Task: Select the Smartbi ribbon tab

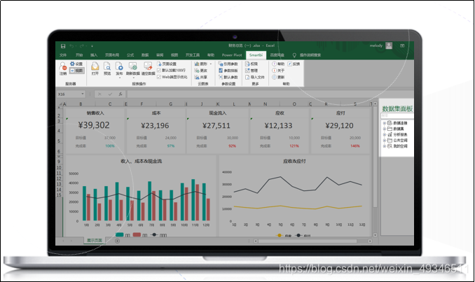Action: click(x=256, y=55)
